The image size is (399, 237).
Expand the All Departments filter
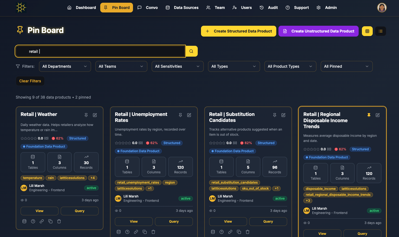click(65, 66)
